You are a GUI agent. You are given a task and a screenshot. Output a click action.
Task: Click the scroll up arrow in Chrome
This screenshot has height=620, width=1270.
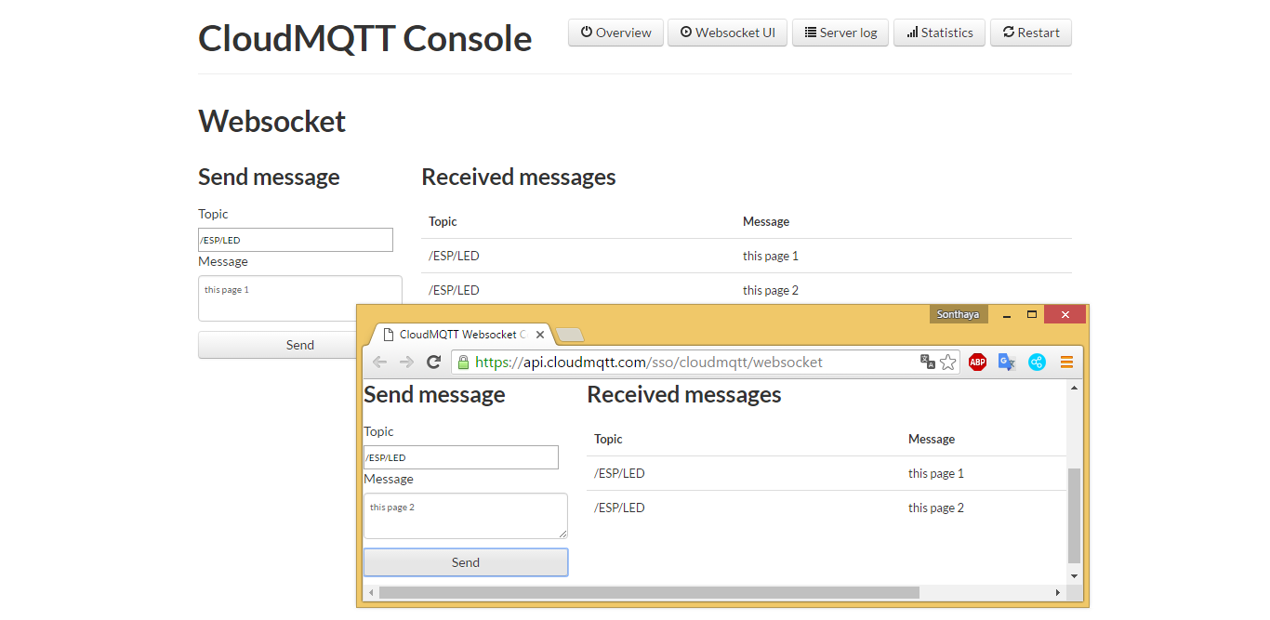1075,387
